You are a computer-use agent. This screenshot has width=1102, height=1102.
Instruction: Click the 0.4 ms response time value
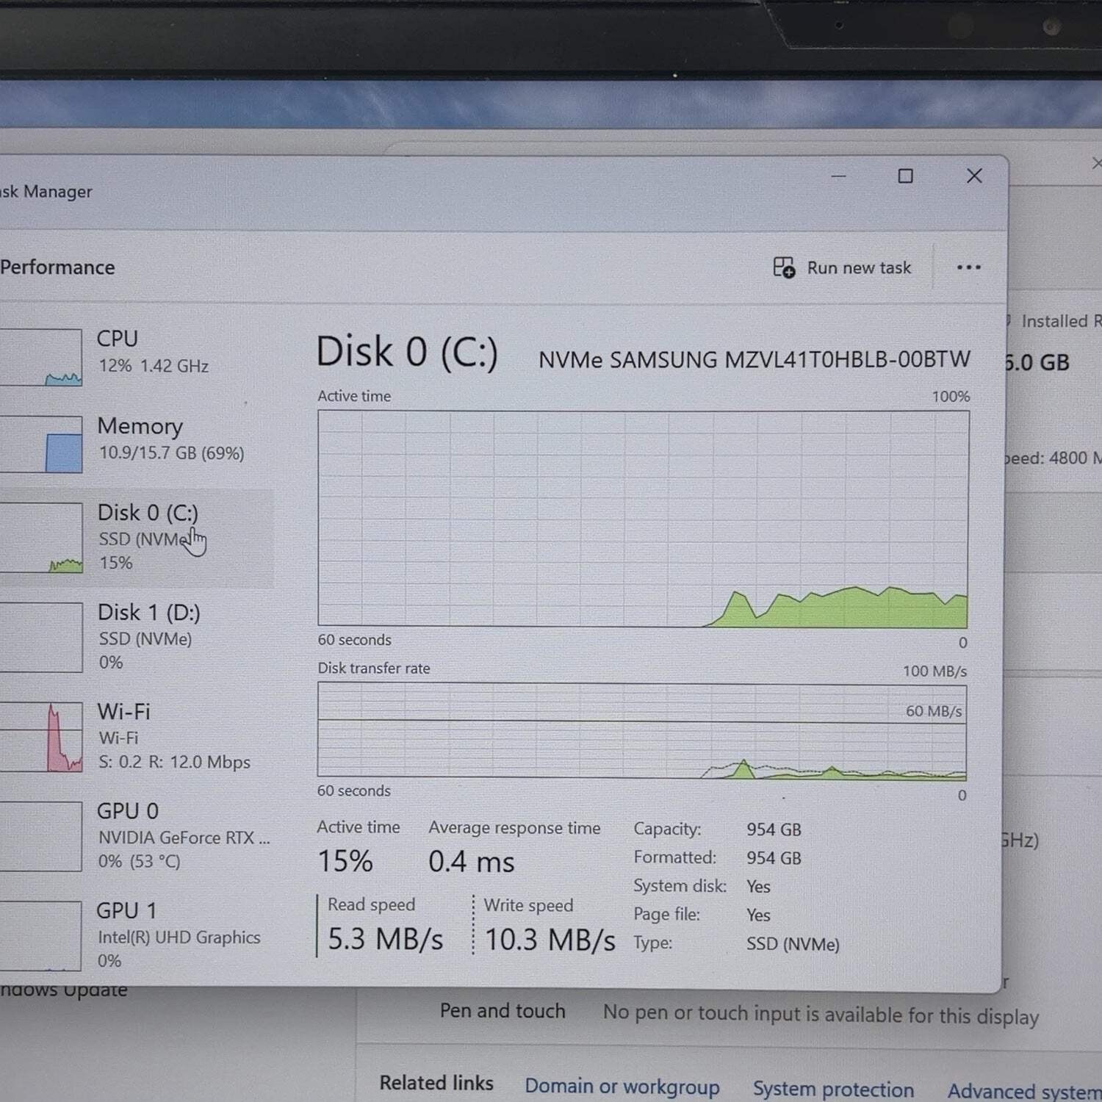pos(472,862)
